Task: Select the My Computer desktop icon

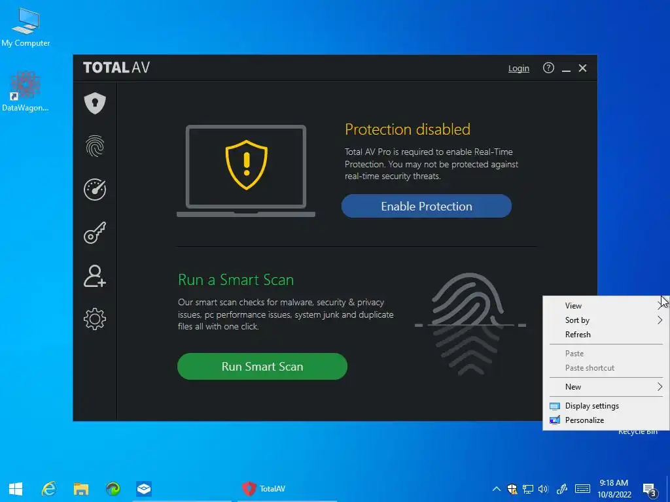Action: click(26, 27)
